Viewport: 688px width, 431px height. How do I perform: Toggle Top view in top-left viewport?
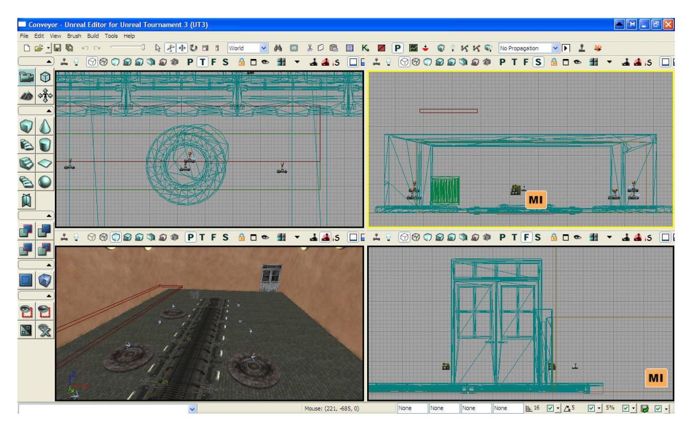coord(203,62)
